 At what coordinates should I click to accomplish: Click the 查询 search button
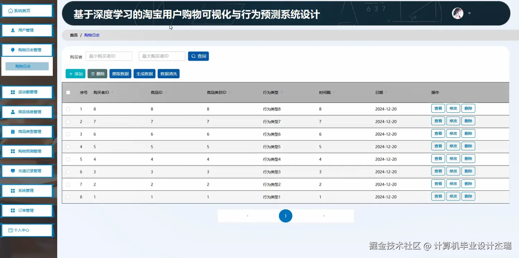pyautogui.click(x=199, y=56)
